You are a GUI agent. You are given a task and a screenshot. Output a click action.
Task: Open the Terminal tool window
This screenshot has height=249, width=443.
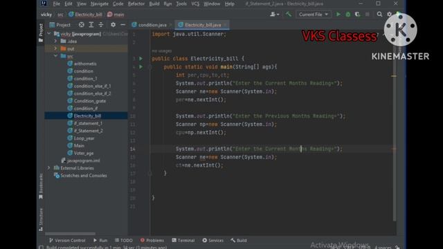pos(183,240)
